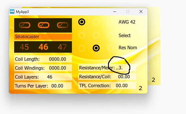Click the MyApp3 window title text
This screenshot has height=114, width=186.
click(22, 12)
